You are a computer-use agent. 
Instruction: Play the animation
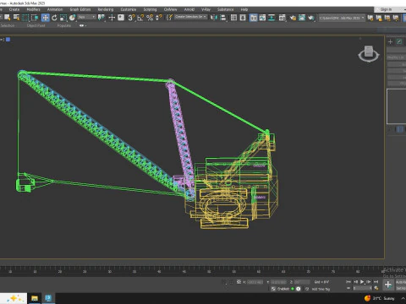[x=362, y=281]
